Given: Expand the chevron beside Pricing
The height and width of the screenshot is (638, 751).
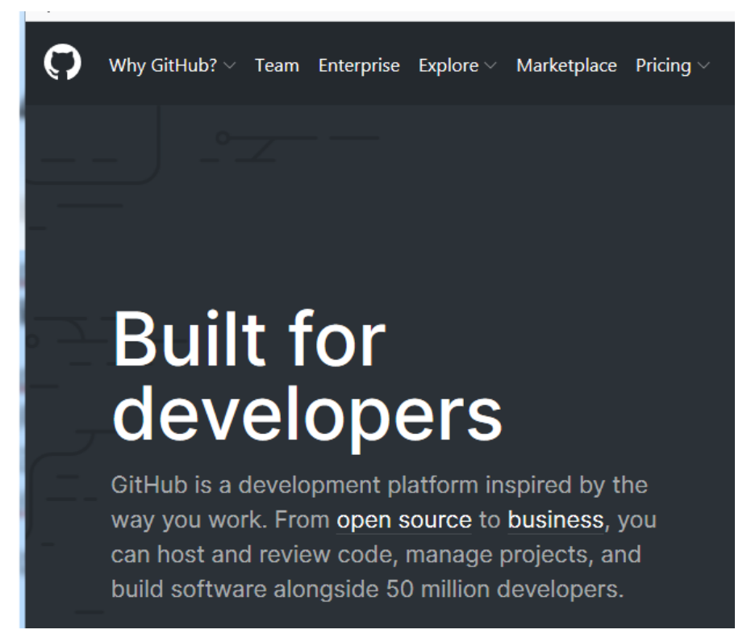Looking at the screenshot, I should coord(703,65).
